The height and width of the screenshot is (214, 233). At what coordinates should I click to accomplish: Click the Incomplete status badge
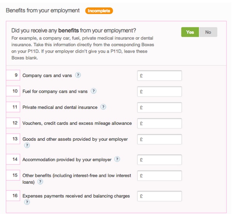point(99,11)
